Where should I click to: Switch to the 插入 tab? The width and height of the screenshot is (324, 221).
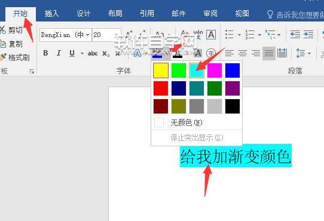tap(51, 14)
